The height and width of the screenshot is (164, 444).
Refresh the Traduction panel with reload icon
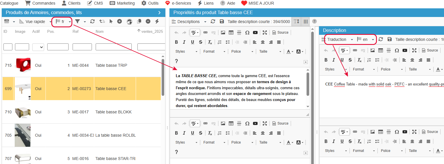(x=381, y=39)
